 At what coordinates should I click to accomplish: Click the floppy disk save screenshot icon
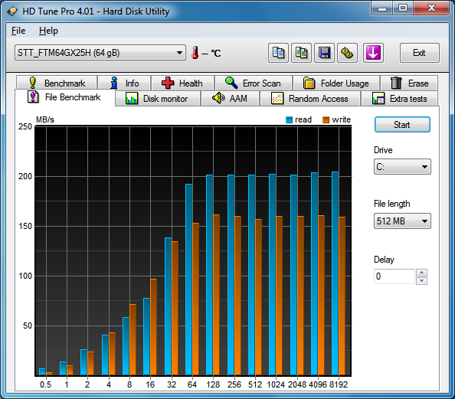coord(324,53)
